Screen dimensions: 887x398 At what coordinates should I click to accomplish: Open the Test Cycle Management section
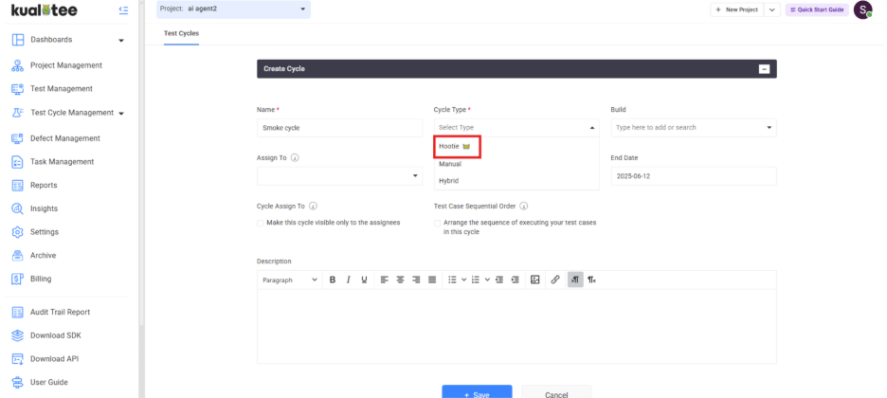(72, 113)
